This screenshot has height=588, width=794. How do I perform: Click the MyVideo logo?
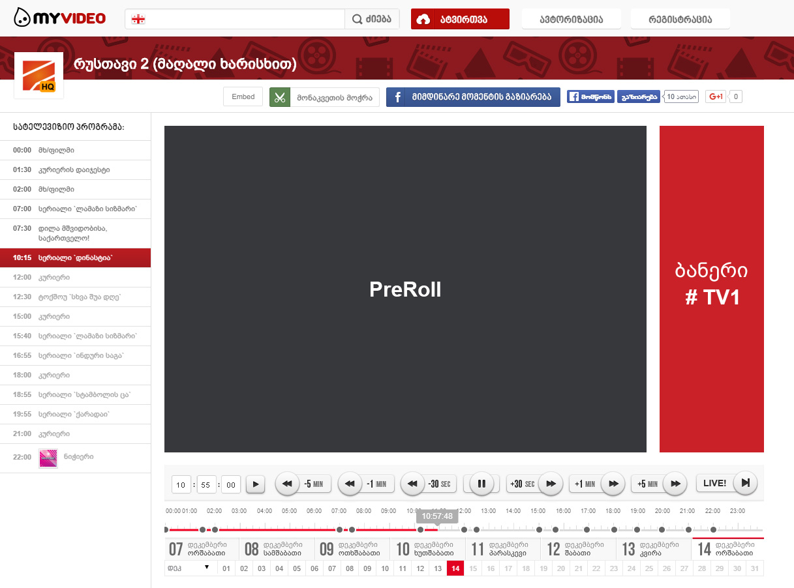60,18
